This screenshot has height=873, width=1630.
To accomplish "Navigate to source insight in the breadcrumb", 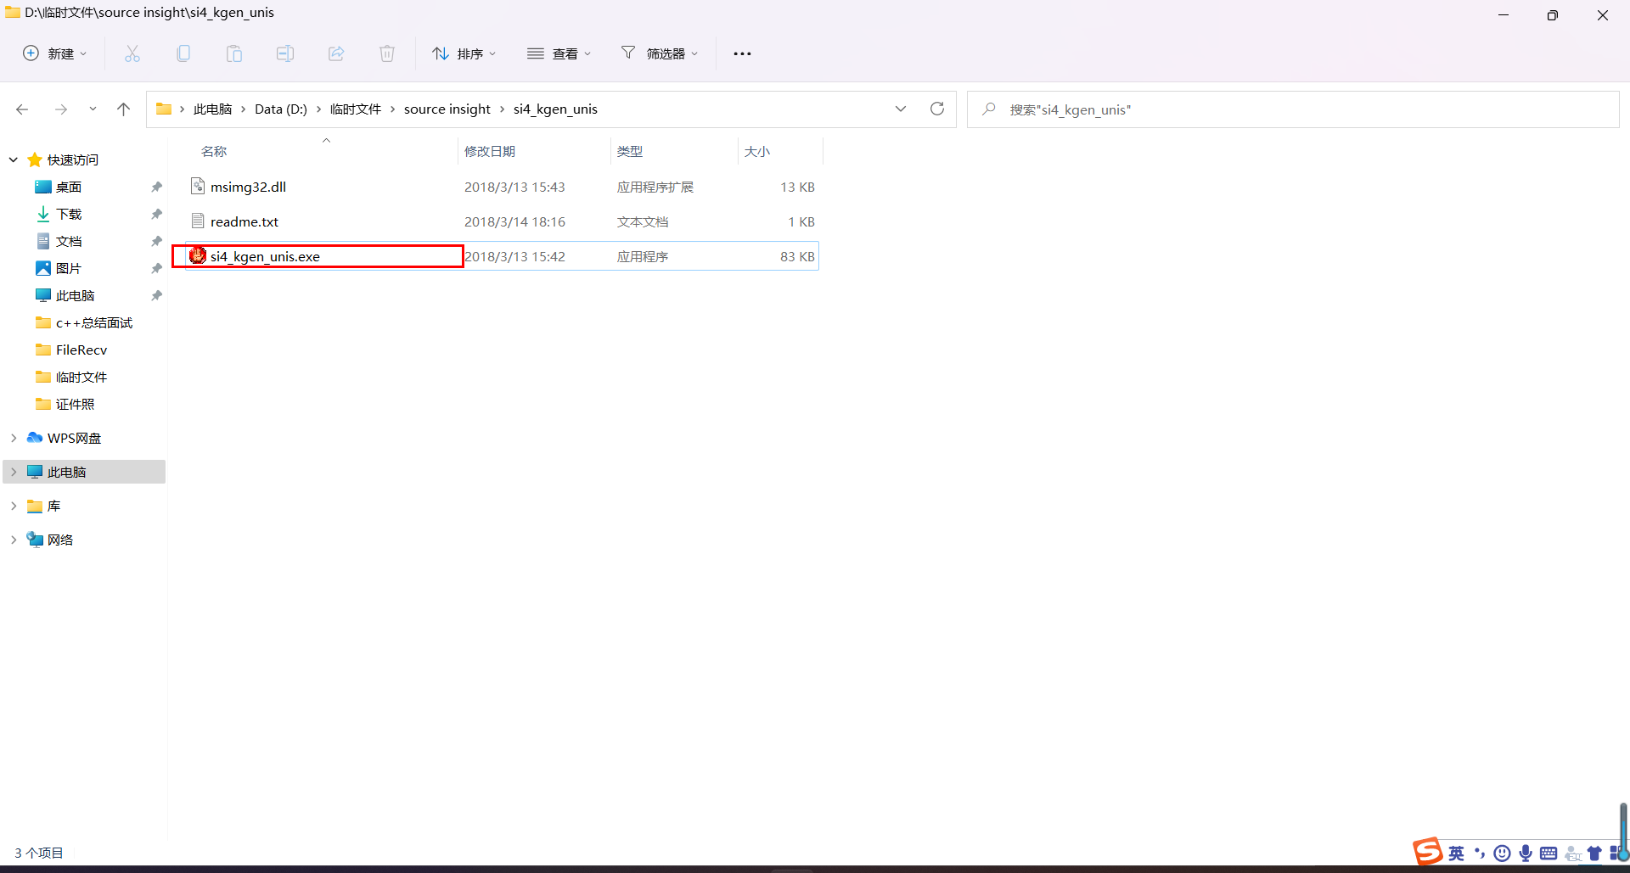I will tap(447, 109).
